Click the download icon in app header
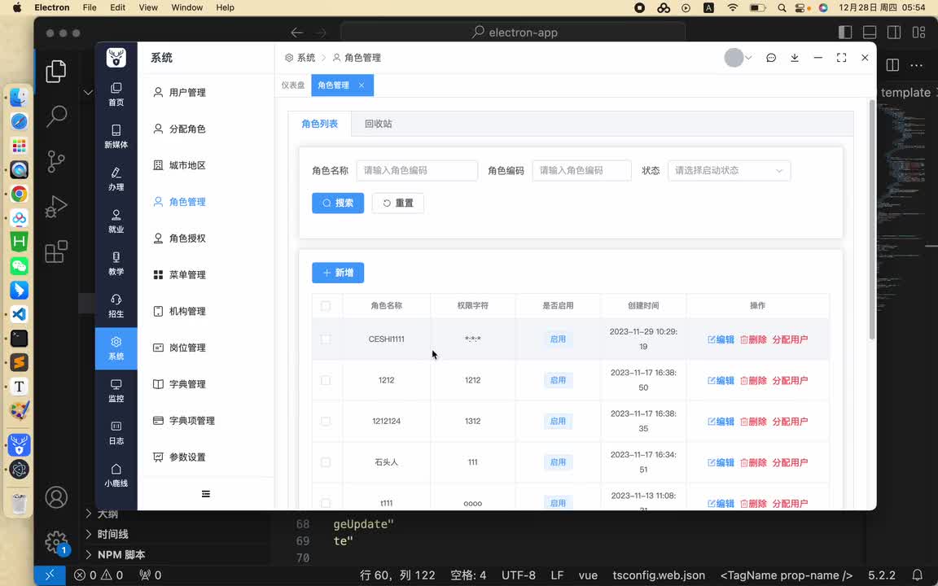This screenshot has height=586, width=938. [x=795, y=58]
